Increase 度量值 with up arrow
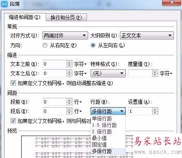This screenshot has width=182, height=158. [x=155, y=72]
